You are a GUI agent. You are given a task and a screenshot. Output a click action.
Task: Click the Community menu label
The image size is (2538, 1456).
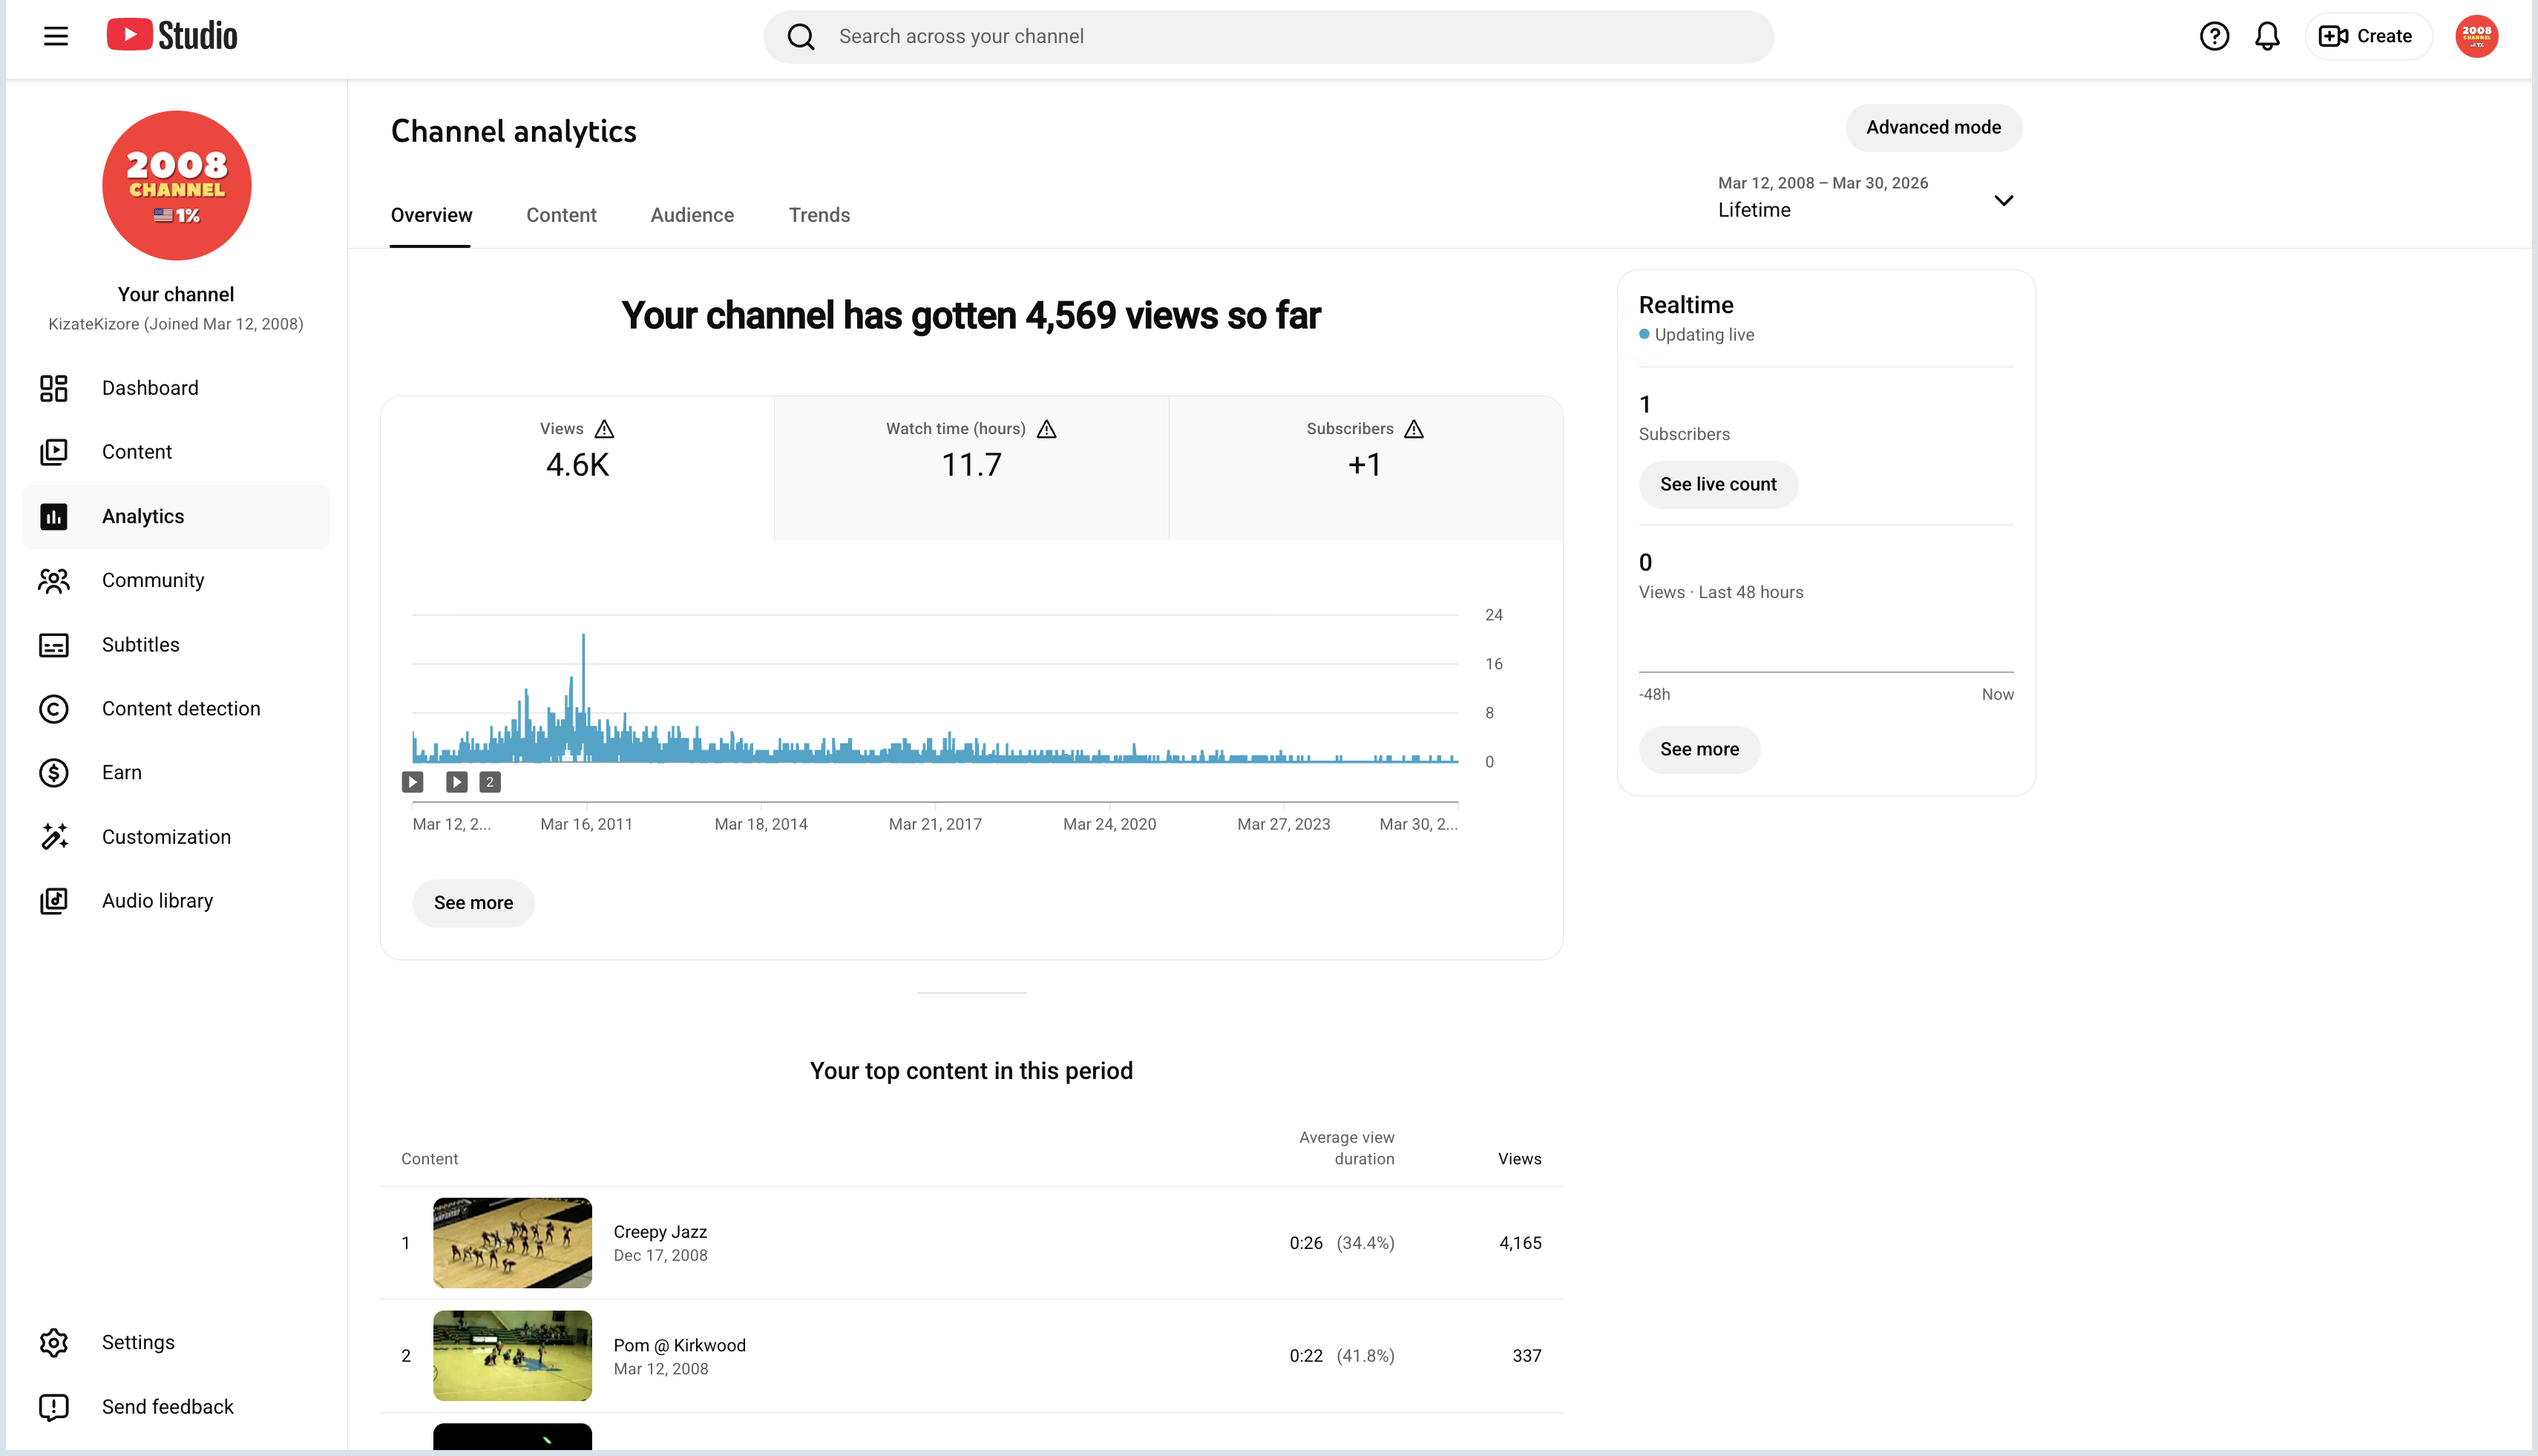153,581
